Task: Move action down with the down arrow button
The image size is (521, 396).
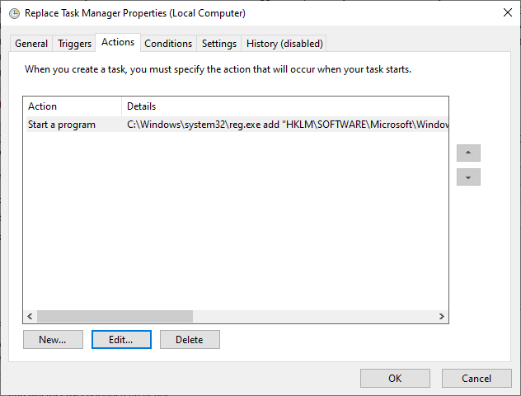Action: [x=468, y=177]
